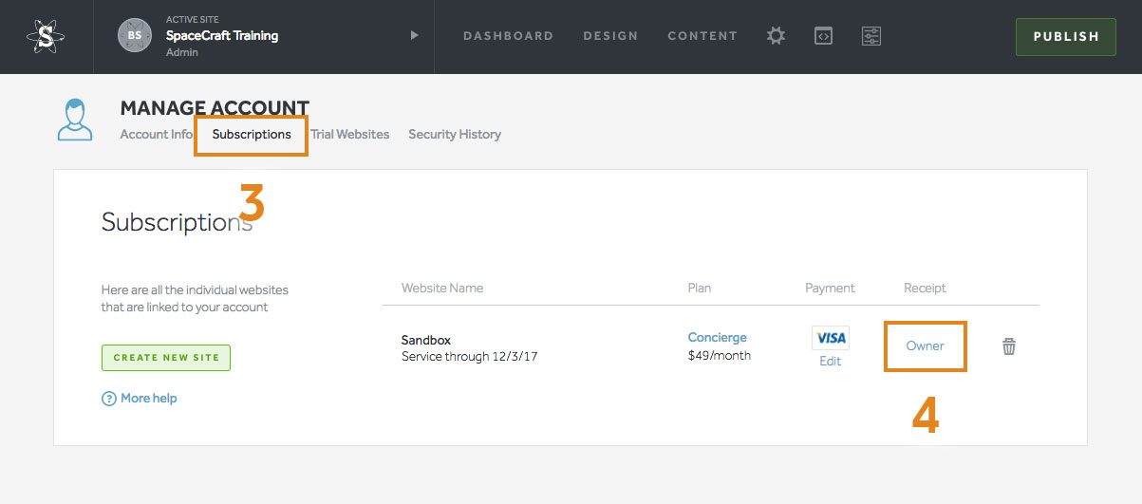This screenshot has height=504, width=1142.
Task: Select the SpaceCraft Training site name
Action: (222, 35)
